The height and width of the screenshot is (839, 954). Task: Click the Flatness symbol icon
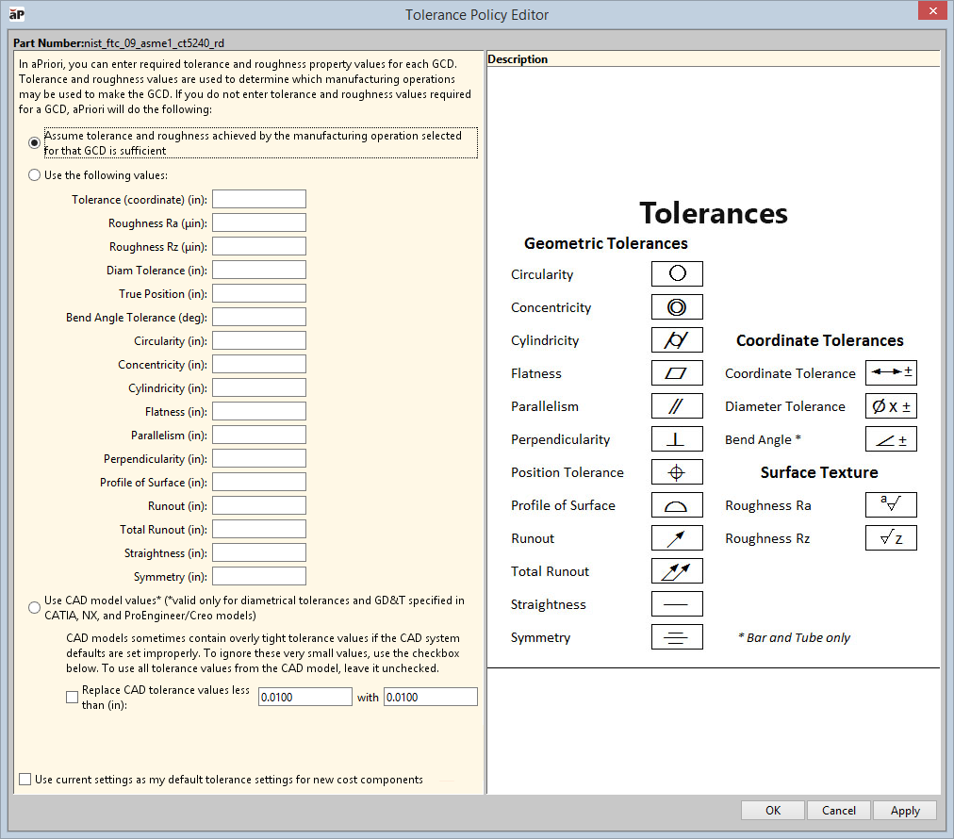pos(677,373)
